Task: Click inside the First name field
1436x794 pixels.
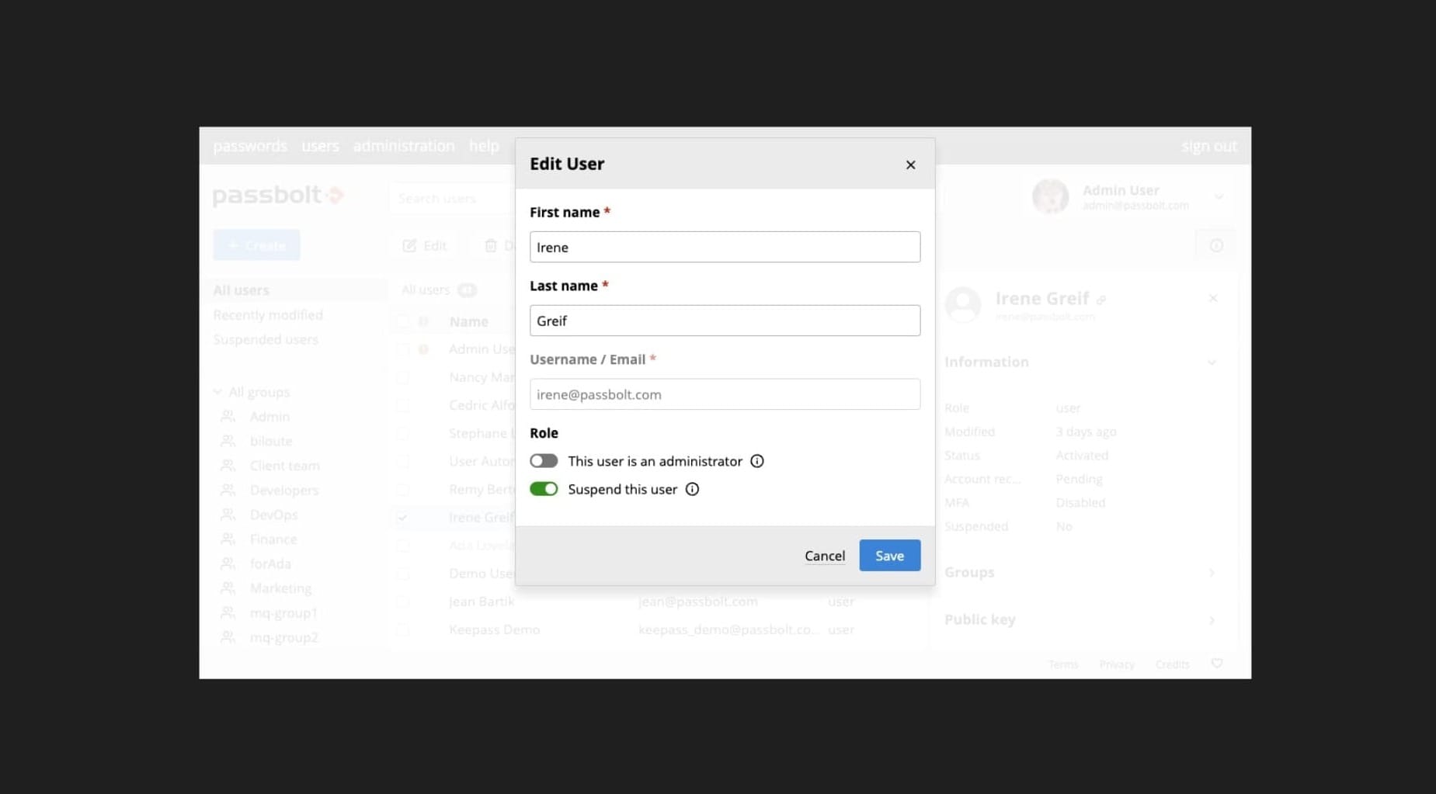Action: [724, 247]
